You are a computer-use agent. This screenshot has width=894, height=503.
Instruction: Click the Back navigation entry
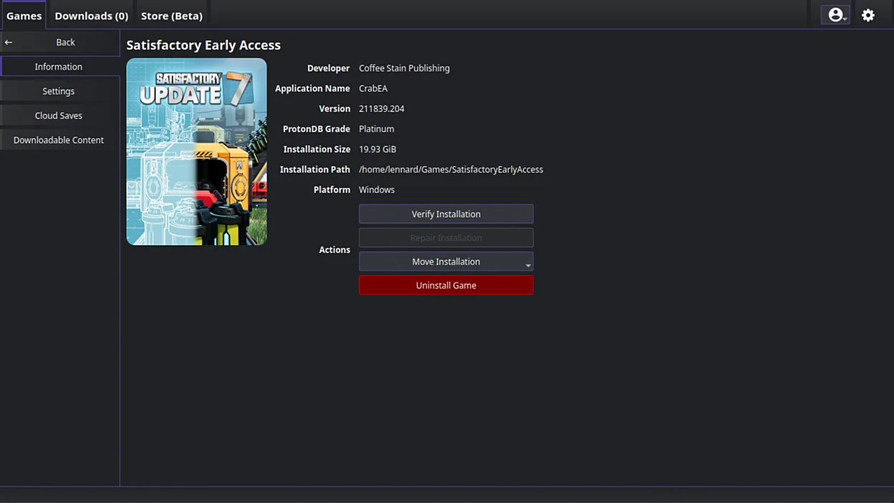65,42
